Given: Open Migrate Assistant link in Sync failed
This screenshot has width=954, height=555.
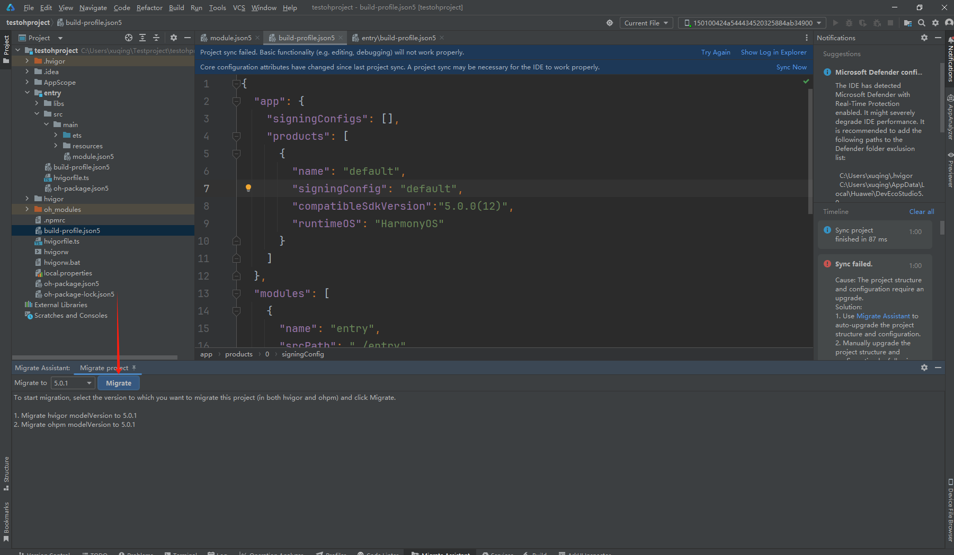Looking at the screenshot, I should coord(883,316).
